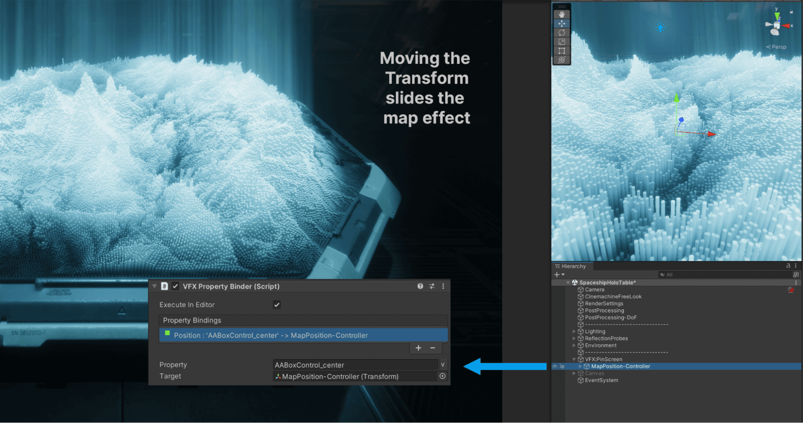Collapse the VFX:PinScreen hierarchy entry

574,359
